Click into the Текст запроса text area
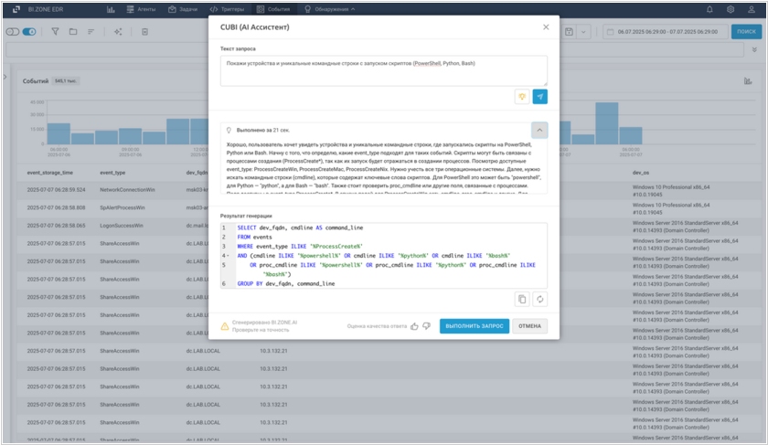The height and width of the screenshot is (445, 768). [x=383, y=71]
